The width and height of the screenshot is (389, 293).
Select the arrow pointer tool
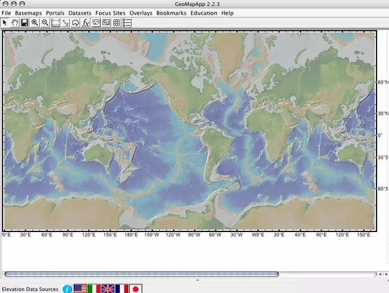(5, 23)
